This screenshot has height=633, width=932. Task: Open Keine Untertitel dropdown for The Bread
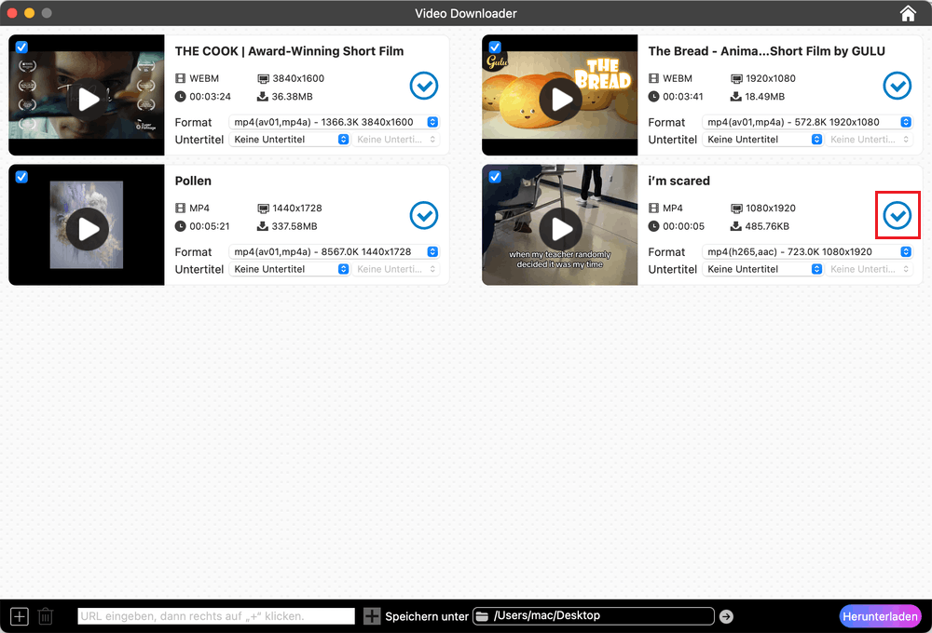(x=762, y=140)
